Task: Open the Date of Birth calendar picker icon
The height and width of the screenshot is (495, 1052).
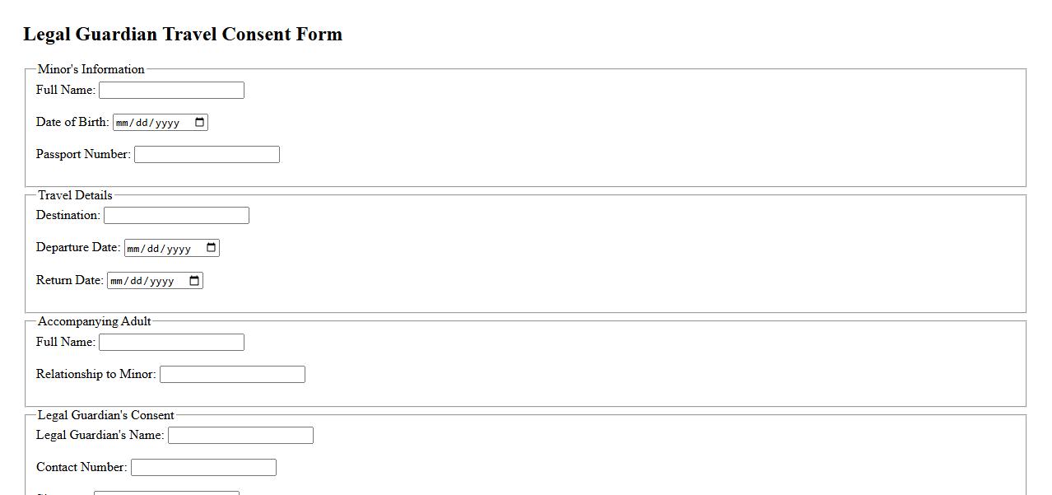Action: click(199, 123)
